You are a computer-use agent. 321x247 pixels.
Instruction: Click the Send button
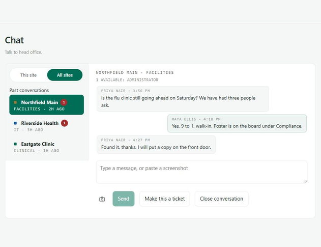click(x=124, y=199)
